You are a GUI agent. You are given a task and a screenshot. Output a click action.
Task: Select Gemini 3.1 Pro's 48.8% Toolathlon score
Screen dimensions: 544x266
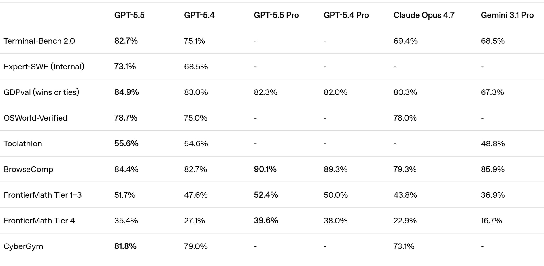493,143
